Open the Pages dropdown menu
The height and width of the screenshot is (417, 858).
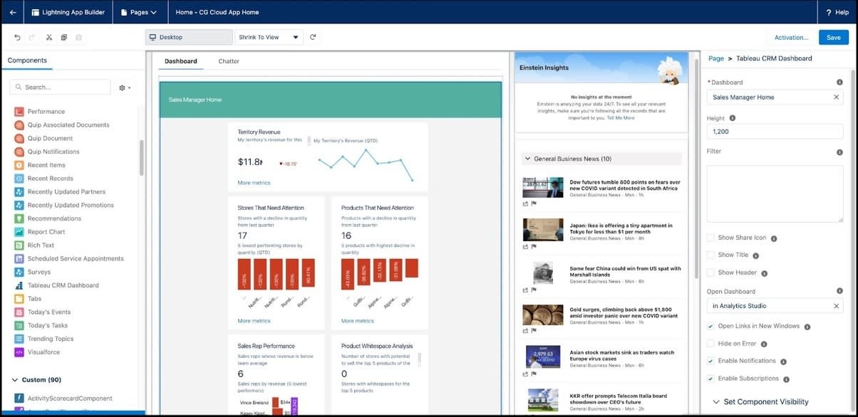coord(139,12)
